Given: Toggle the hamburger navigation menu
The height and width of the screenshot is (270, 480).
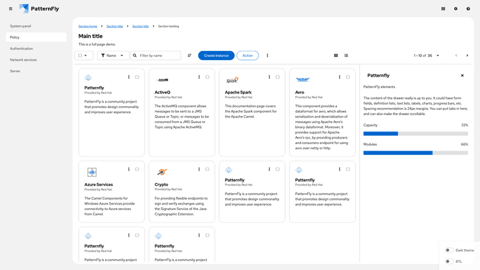Looking at the screenshot, I should tap(11, 9).
